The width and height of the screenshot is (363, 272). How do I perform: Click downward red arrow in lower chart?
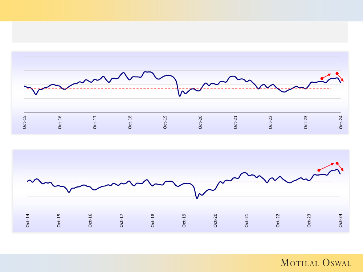click(340, 167)
